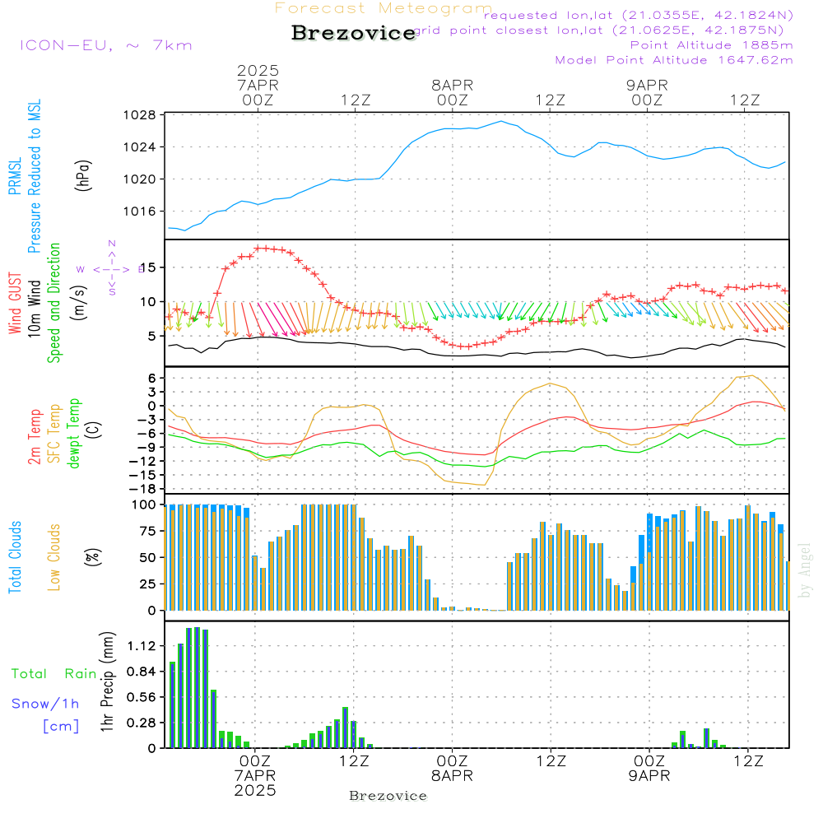Click the "(%)" cloud cover unit label
This screenshot has height=823, width=823.
pyautogui.click(x=92, y=557)
